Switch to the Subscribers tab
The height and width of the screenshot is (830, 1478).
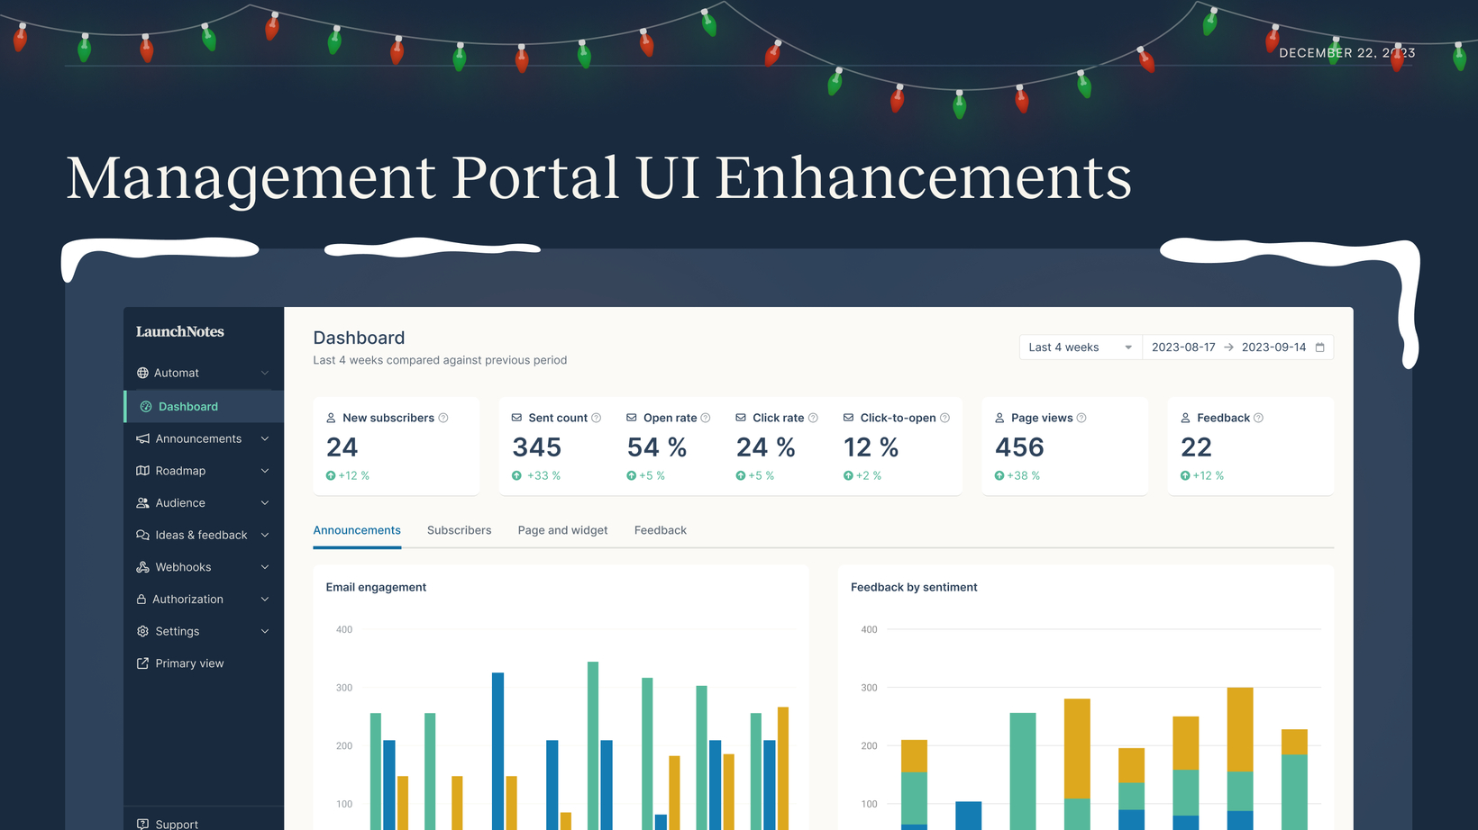[x=460, y=530]
